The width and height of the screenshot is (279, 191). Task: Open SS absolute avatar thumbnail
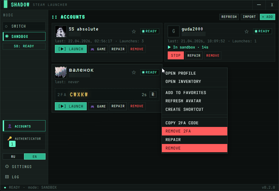[x=61, y=31]
